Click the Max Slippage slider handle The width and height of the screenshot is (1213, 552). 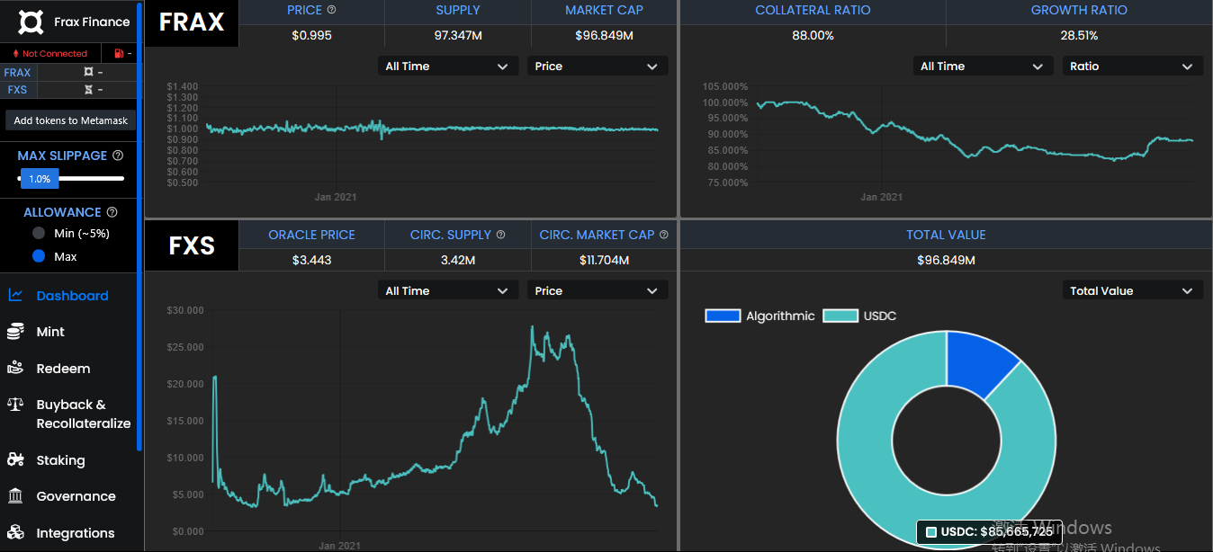(x=40, y=179)
